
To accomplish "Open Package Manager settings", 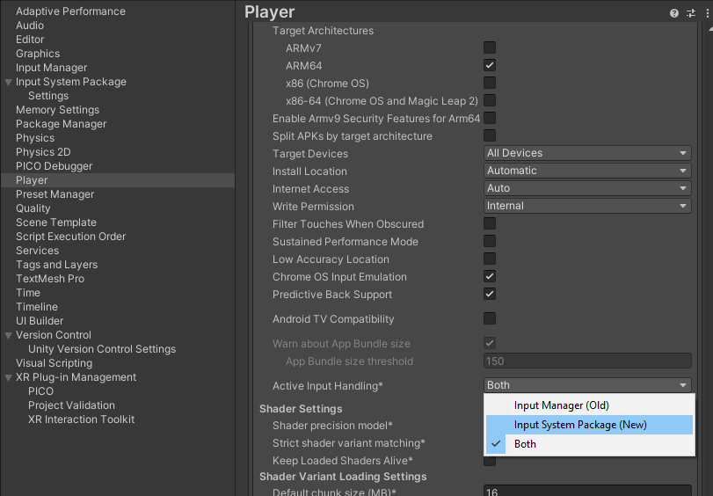I will 61,124.
